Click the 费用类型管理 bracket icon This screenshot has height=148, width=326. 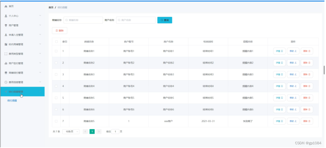coord(6,54)
